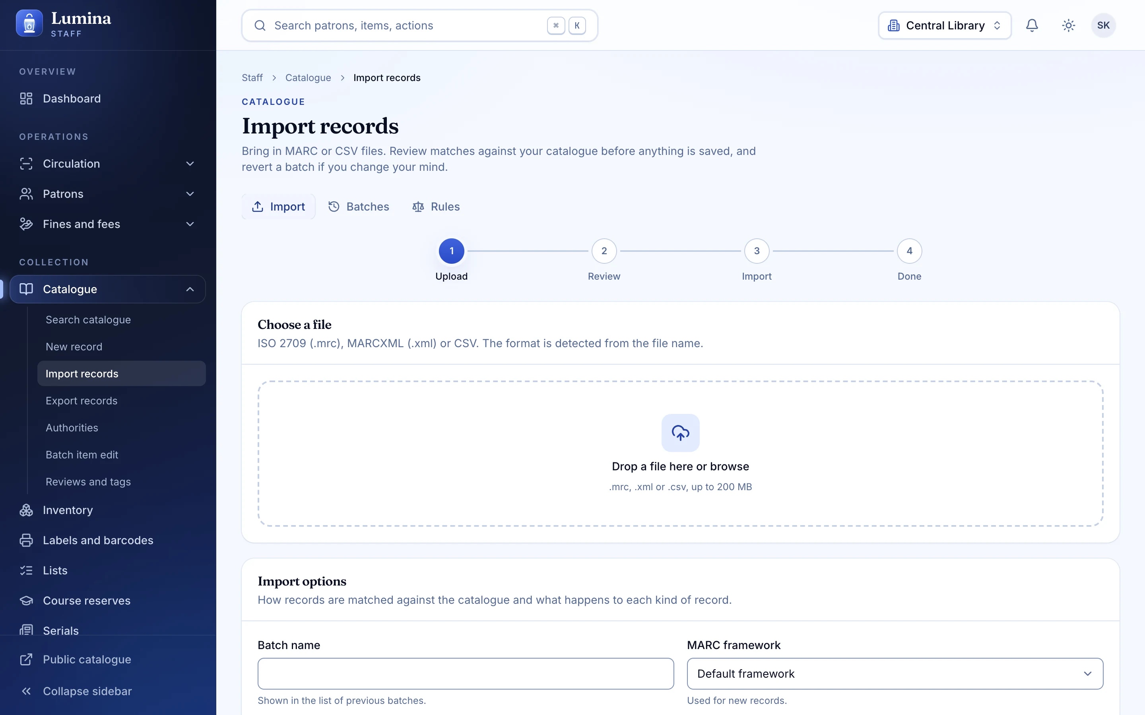Go to Catalogue breadcrumb link

pyautogui.click(x=308, y=77)
